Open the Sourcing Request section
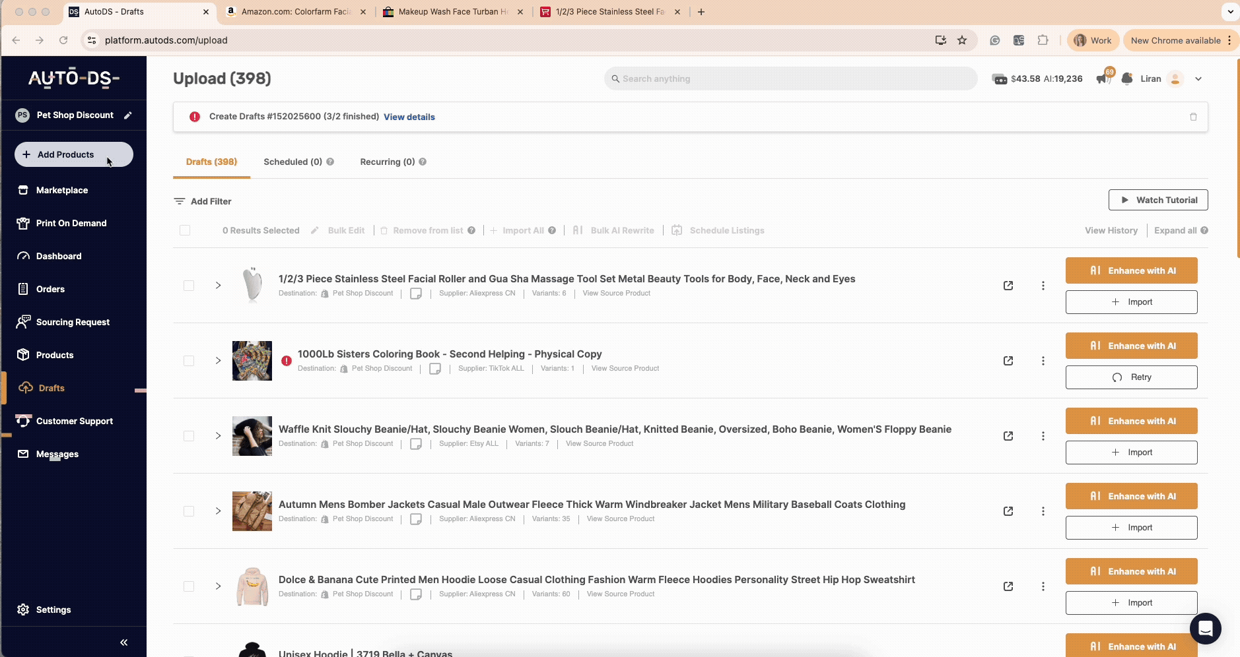1240x657 pixels. [x=72, y=322]
